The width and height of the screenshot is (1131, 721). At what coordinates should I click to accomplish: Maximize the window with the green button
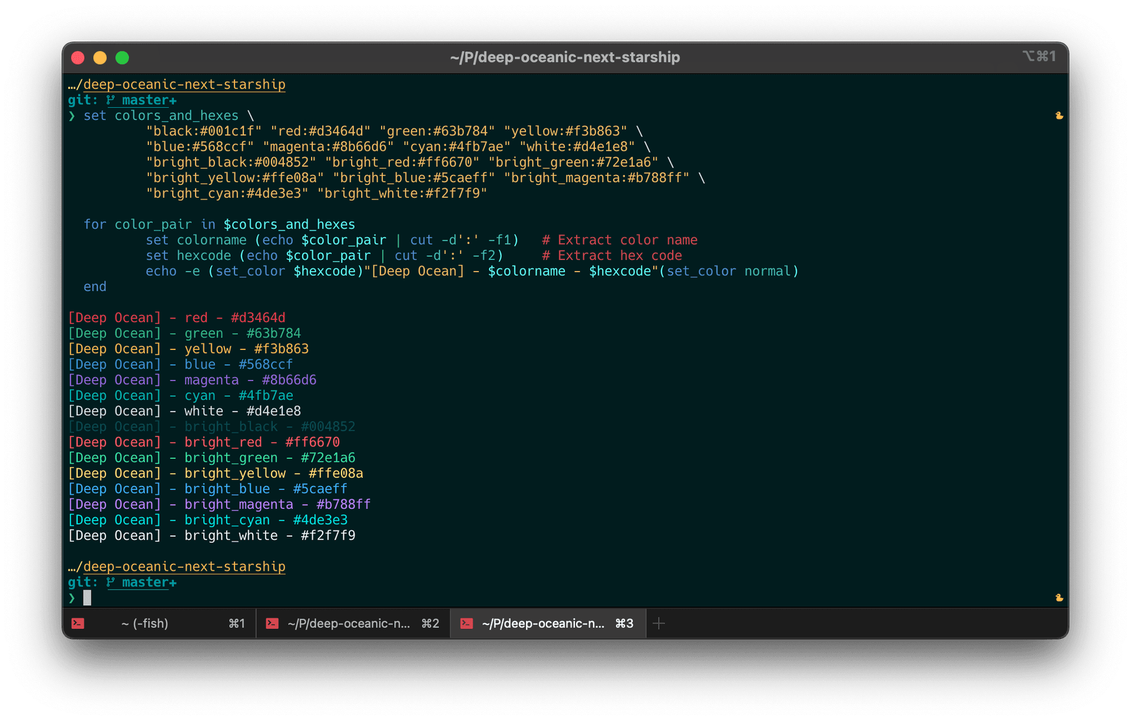[x=123, y=58]
